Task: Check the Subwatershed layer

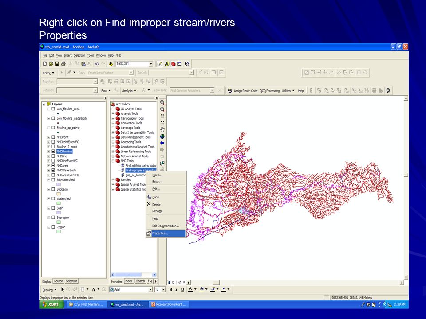Action: pos(53,179)
